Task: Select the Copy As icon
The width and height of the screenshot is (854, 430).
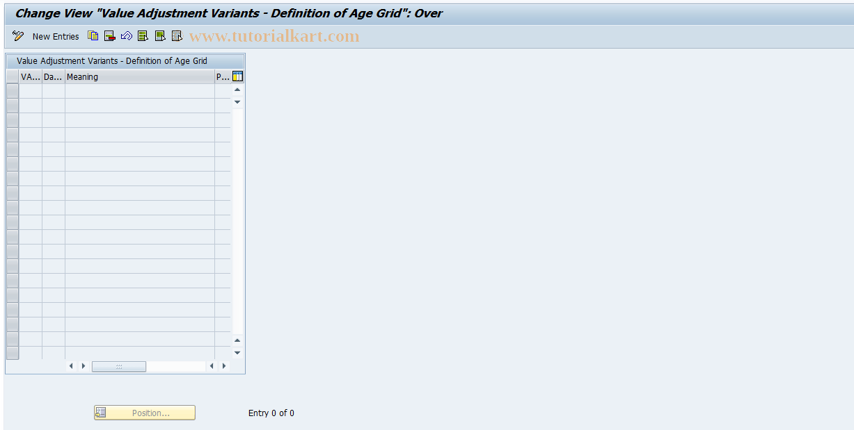Action: pyautogui.click(x=93, y=35)
